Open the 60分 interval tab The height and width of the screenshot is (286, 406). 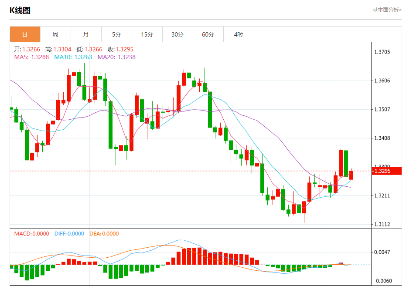coord(208,34)
